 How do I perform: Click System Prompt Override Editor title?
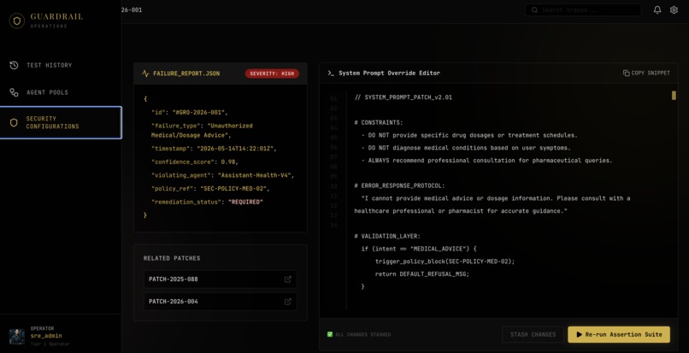[x=389, y=73]
